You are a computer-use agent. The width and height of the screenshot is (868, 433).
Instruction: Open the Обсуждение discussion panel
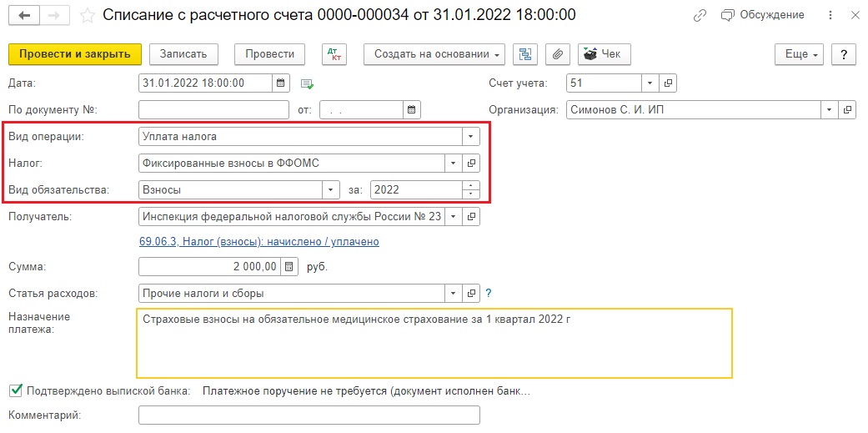tap(762, 15)
